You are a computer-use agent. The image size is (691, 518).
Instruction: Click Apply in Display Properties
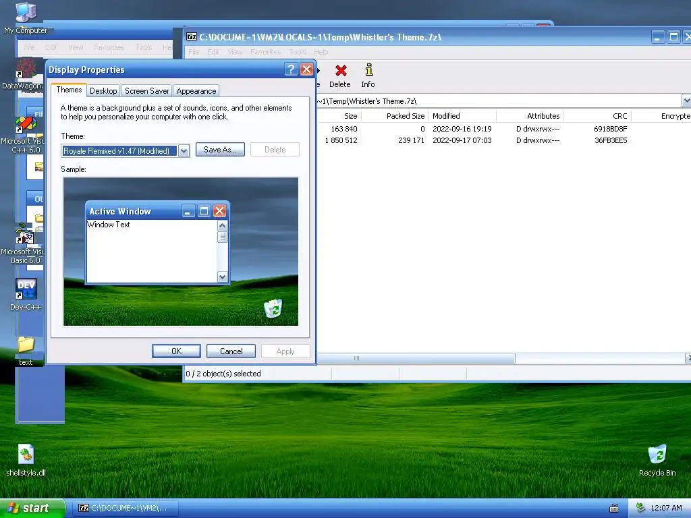click(x=285, y=351)
